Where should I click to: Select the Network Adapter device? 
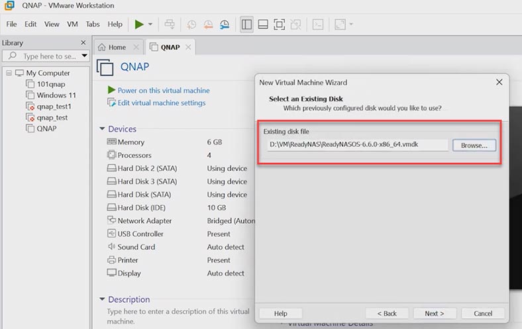144,221
